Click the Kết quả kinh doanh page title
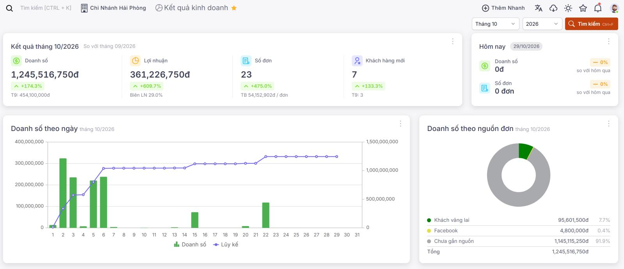This screenshot has width=624, height=269. click(196, 8)
